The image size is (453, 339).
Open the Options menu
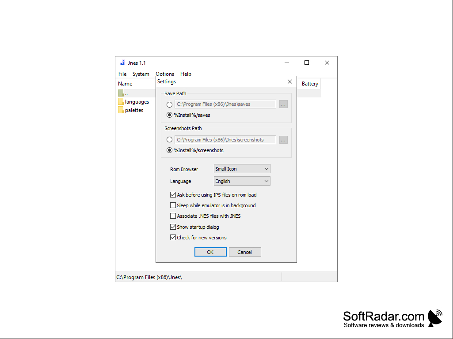[165, 74]
